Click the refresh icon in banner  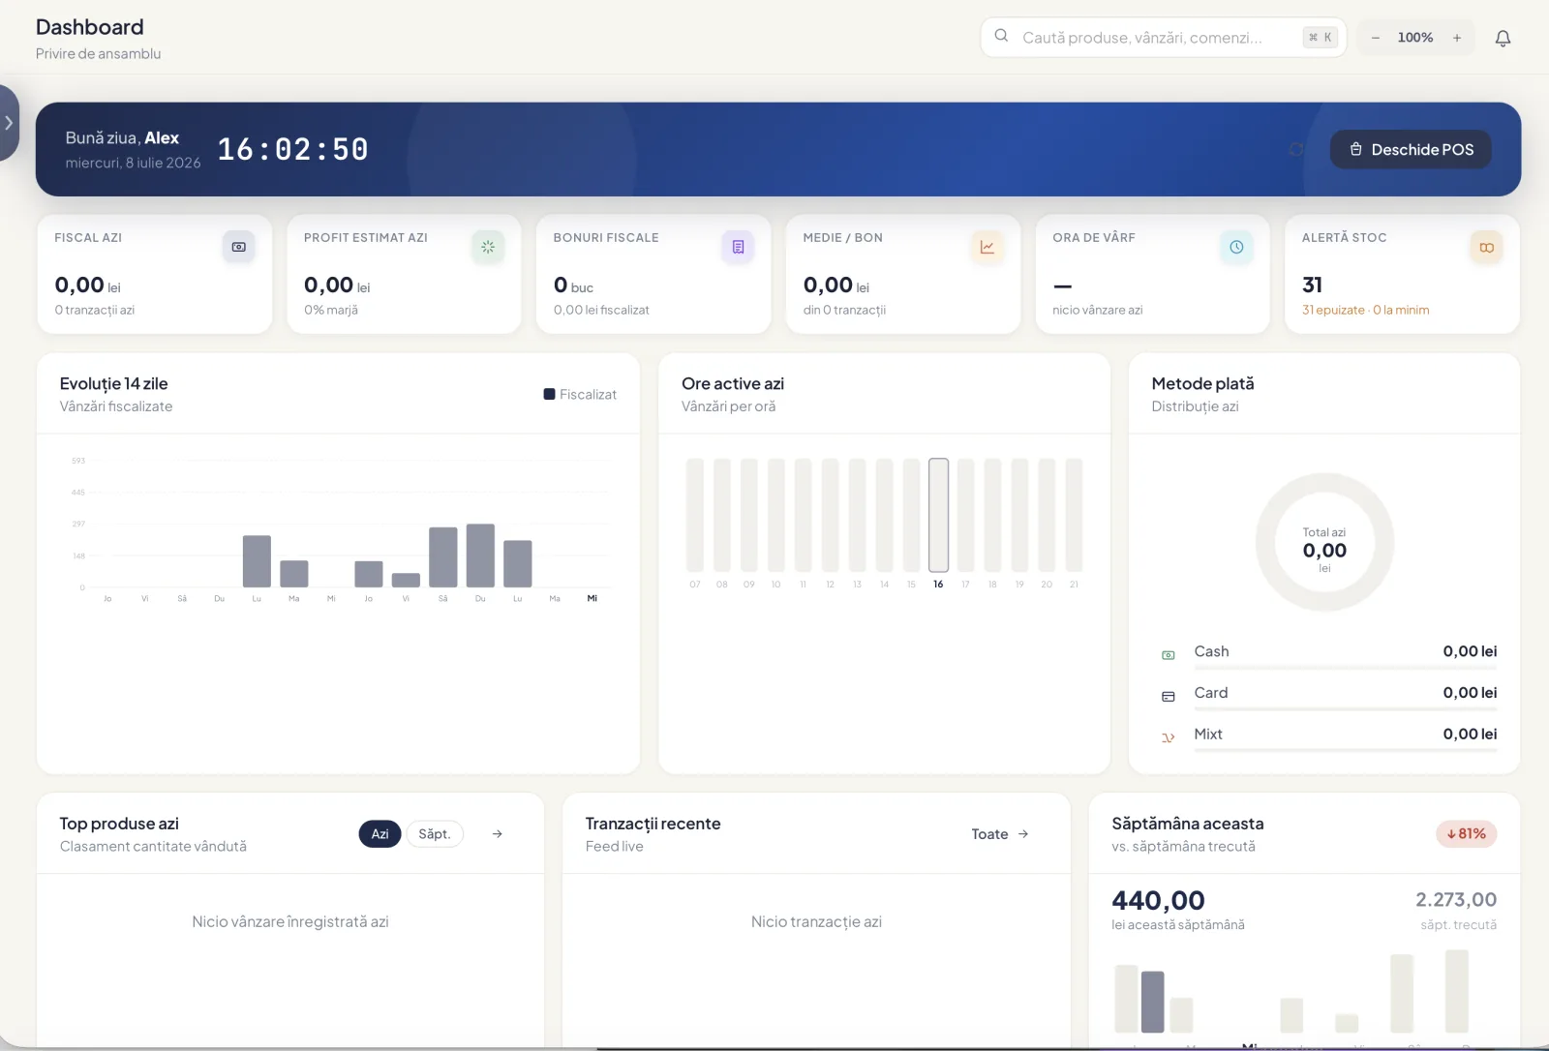point(1296,149)
